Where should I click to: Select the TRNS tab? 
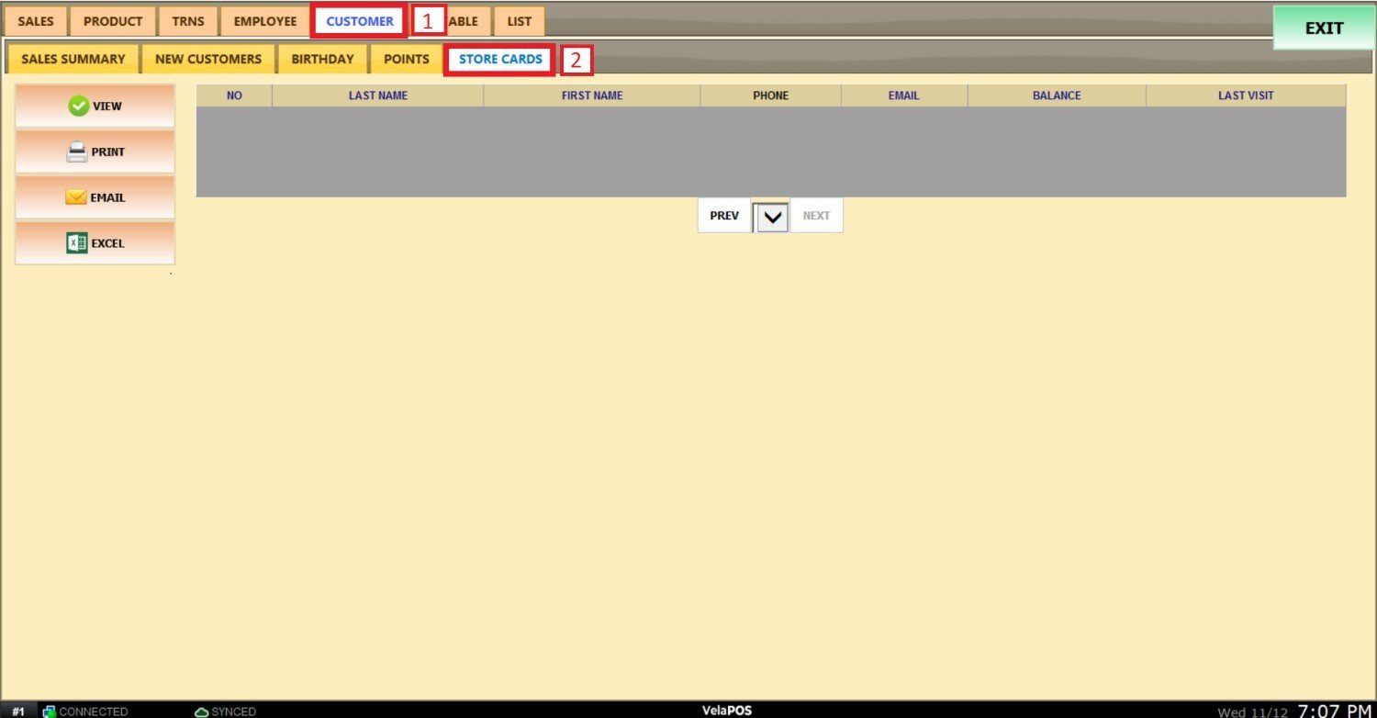(x=188, y=21)
